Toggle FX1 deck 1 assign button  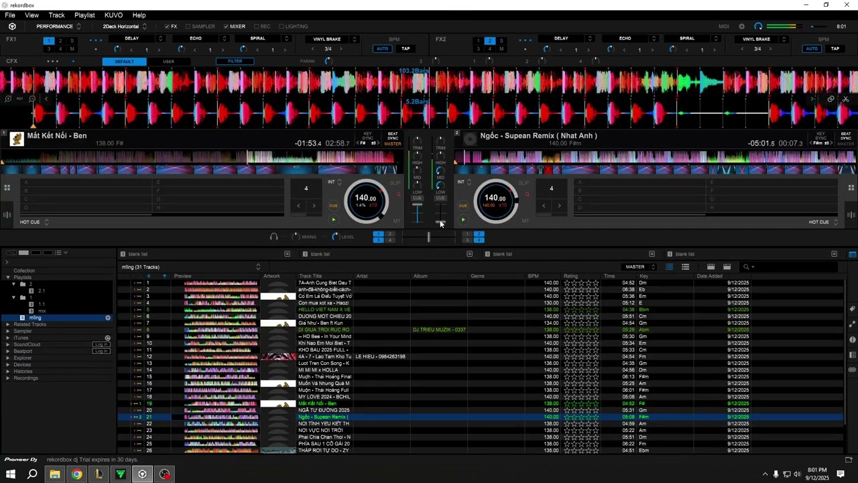pyautogui.click(x=49, y=41)
